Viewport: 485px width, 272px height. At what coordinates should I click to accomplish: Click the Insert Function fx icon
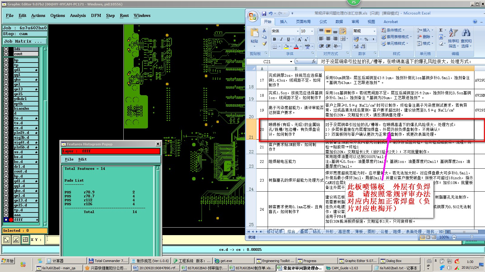(314, 61)
